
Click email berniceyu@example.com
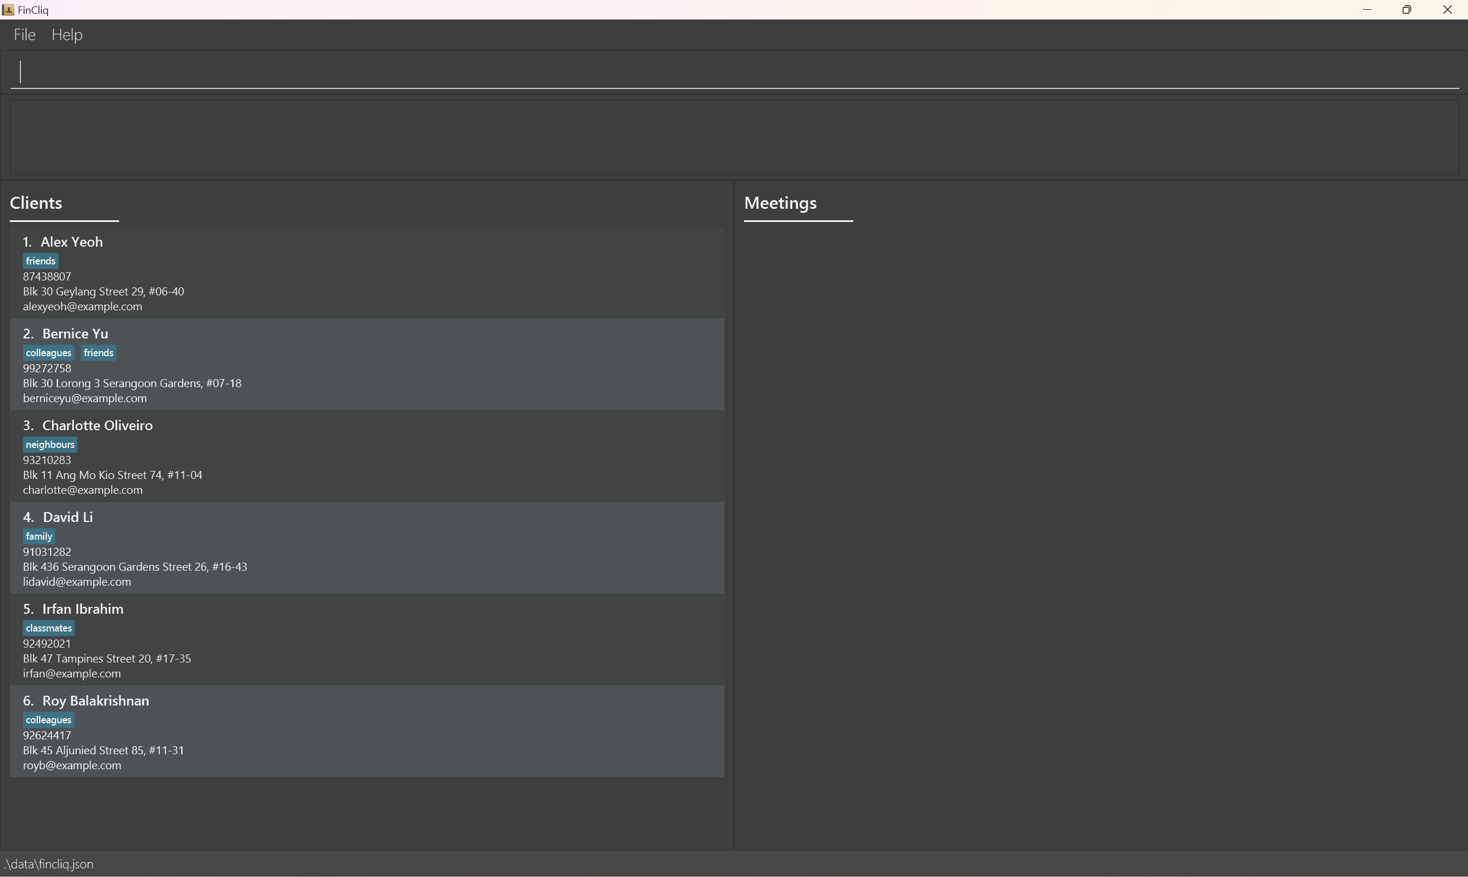point(85,398)
